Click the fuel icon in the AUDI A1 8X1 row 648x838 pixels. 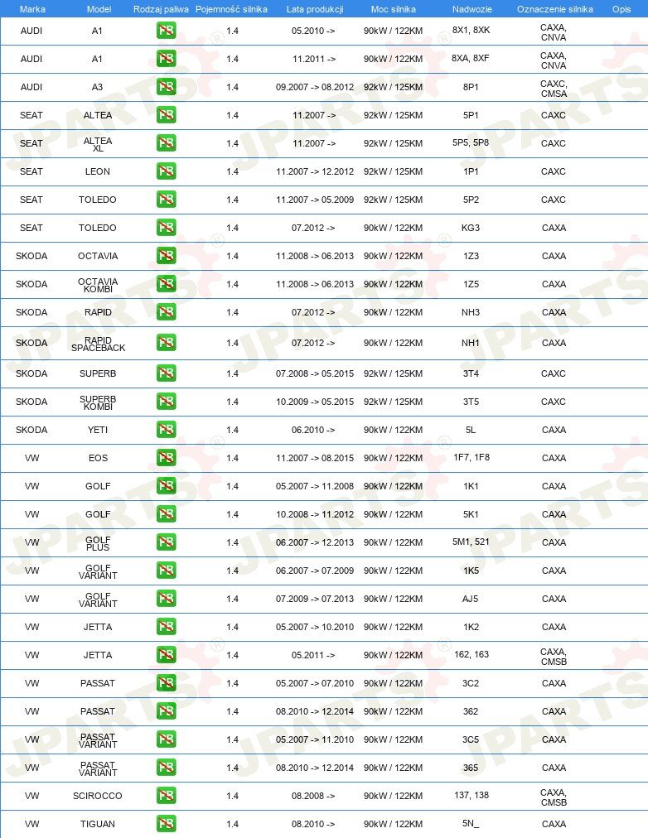(167, 31)
